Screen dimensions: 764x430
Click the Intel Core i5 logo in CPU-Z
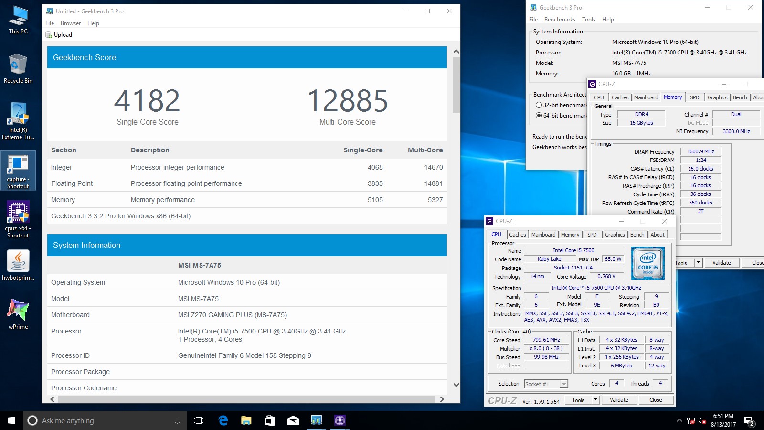pyautogui.click(x=647, y=263)
